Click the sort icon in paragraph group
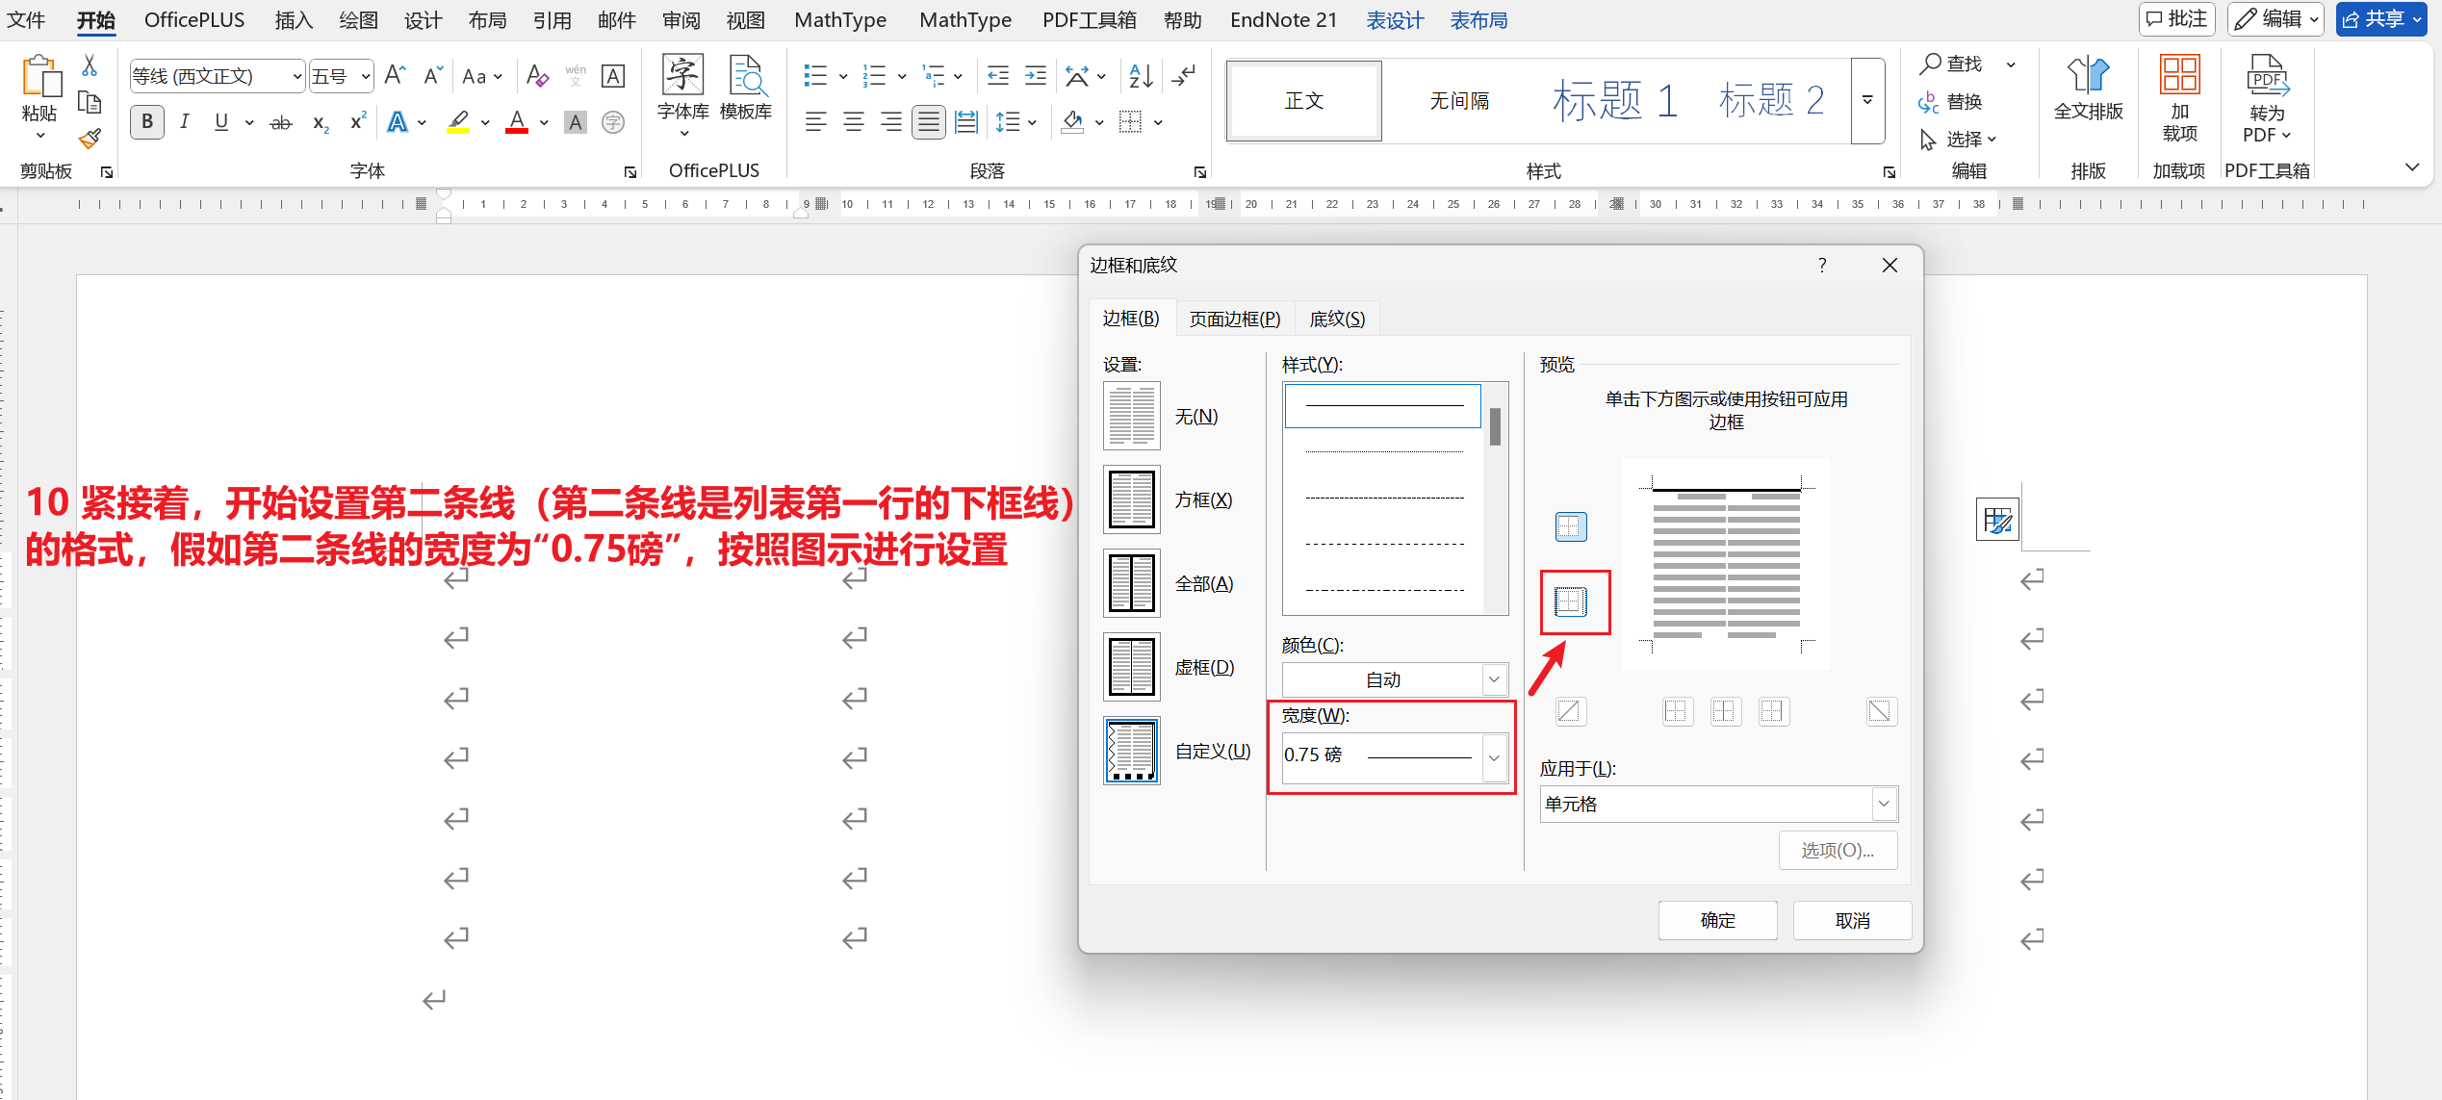Image resolution: width=2442 pixels, height=1100 pixels. pos(1141,75)
